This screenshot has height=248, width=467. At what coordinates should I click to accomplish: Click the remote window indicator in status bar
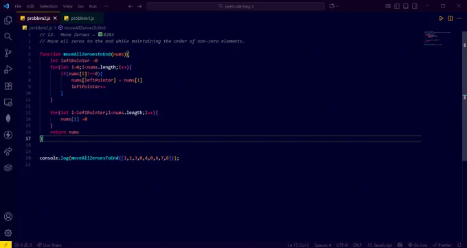point(5,245)
